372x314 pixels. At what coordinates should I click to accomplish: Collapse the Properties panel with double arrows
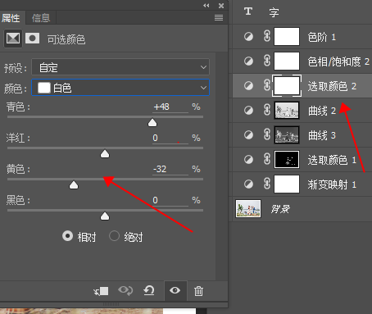pos(206,6)
